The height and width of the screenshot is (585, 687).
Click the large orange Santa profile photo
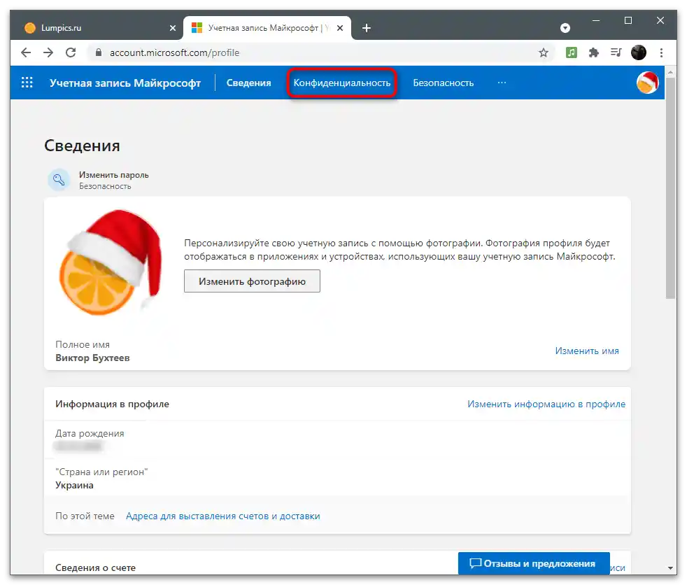[111, 263]
